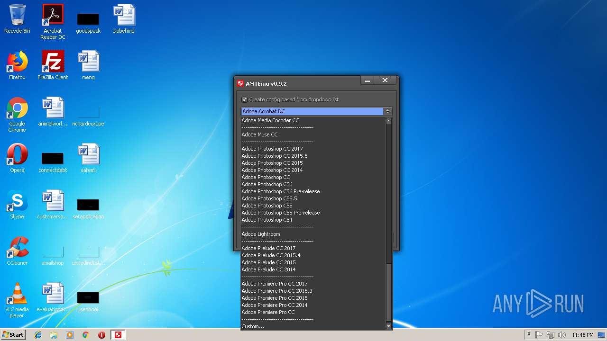
Task: Launch Acrobat Reader DC from the desktop
Action: (53, 22)
